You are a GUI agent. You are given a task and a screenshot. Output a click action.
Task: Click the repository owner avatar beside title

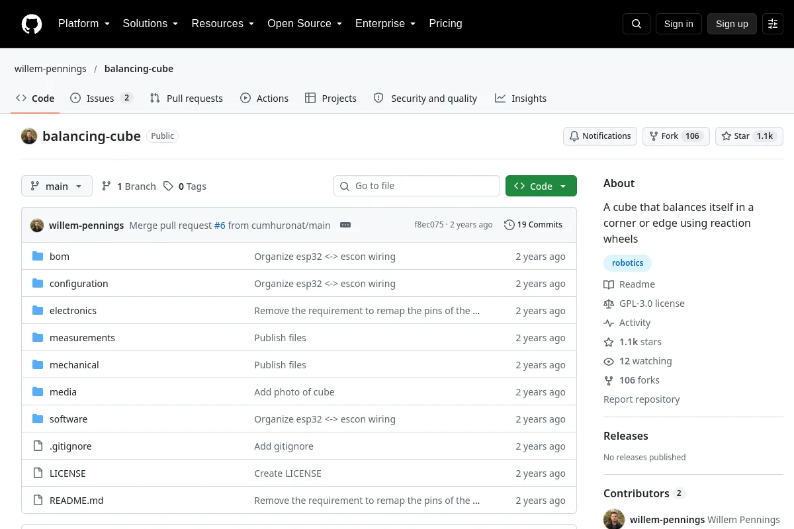click(29, 136)
